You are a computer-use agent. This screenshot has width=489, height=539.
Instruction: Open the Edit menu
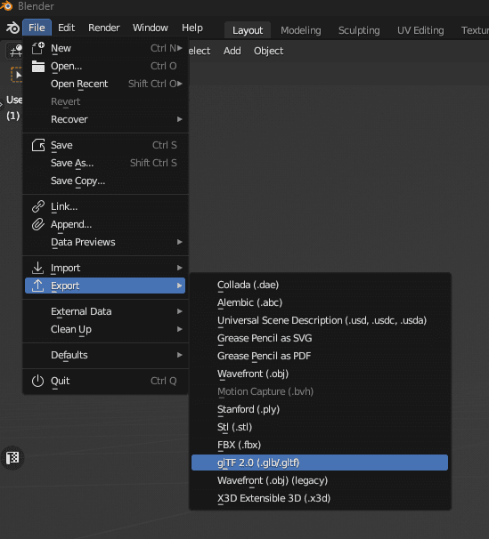(x=67, y=28)
